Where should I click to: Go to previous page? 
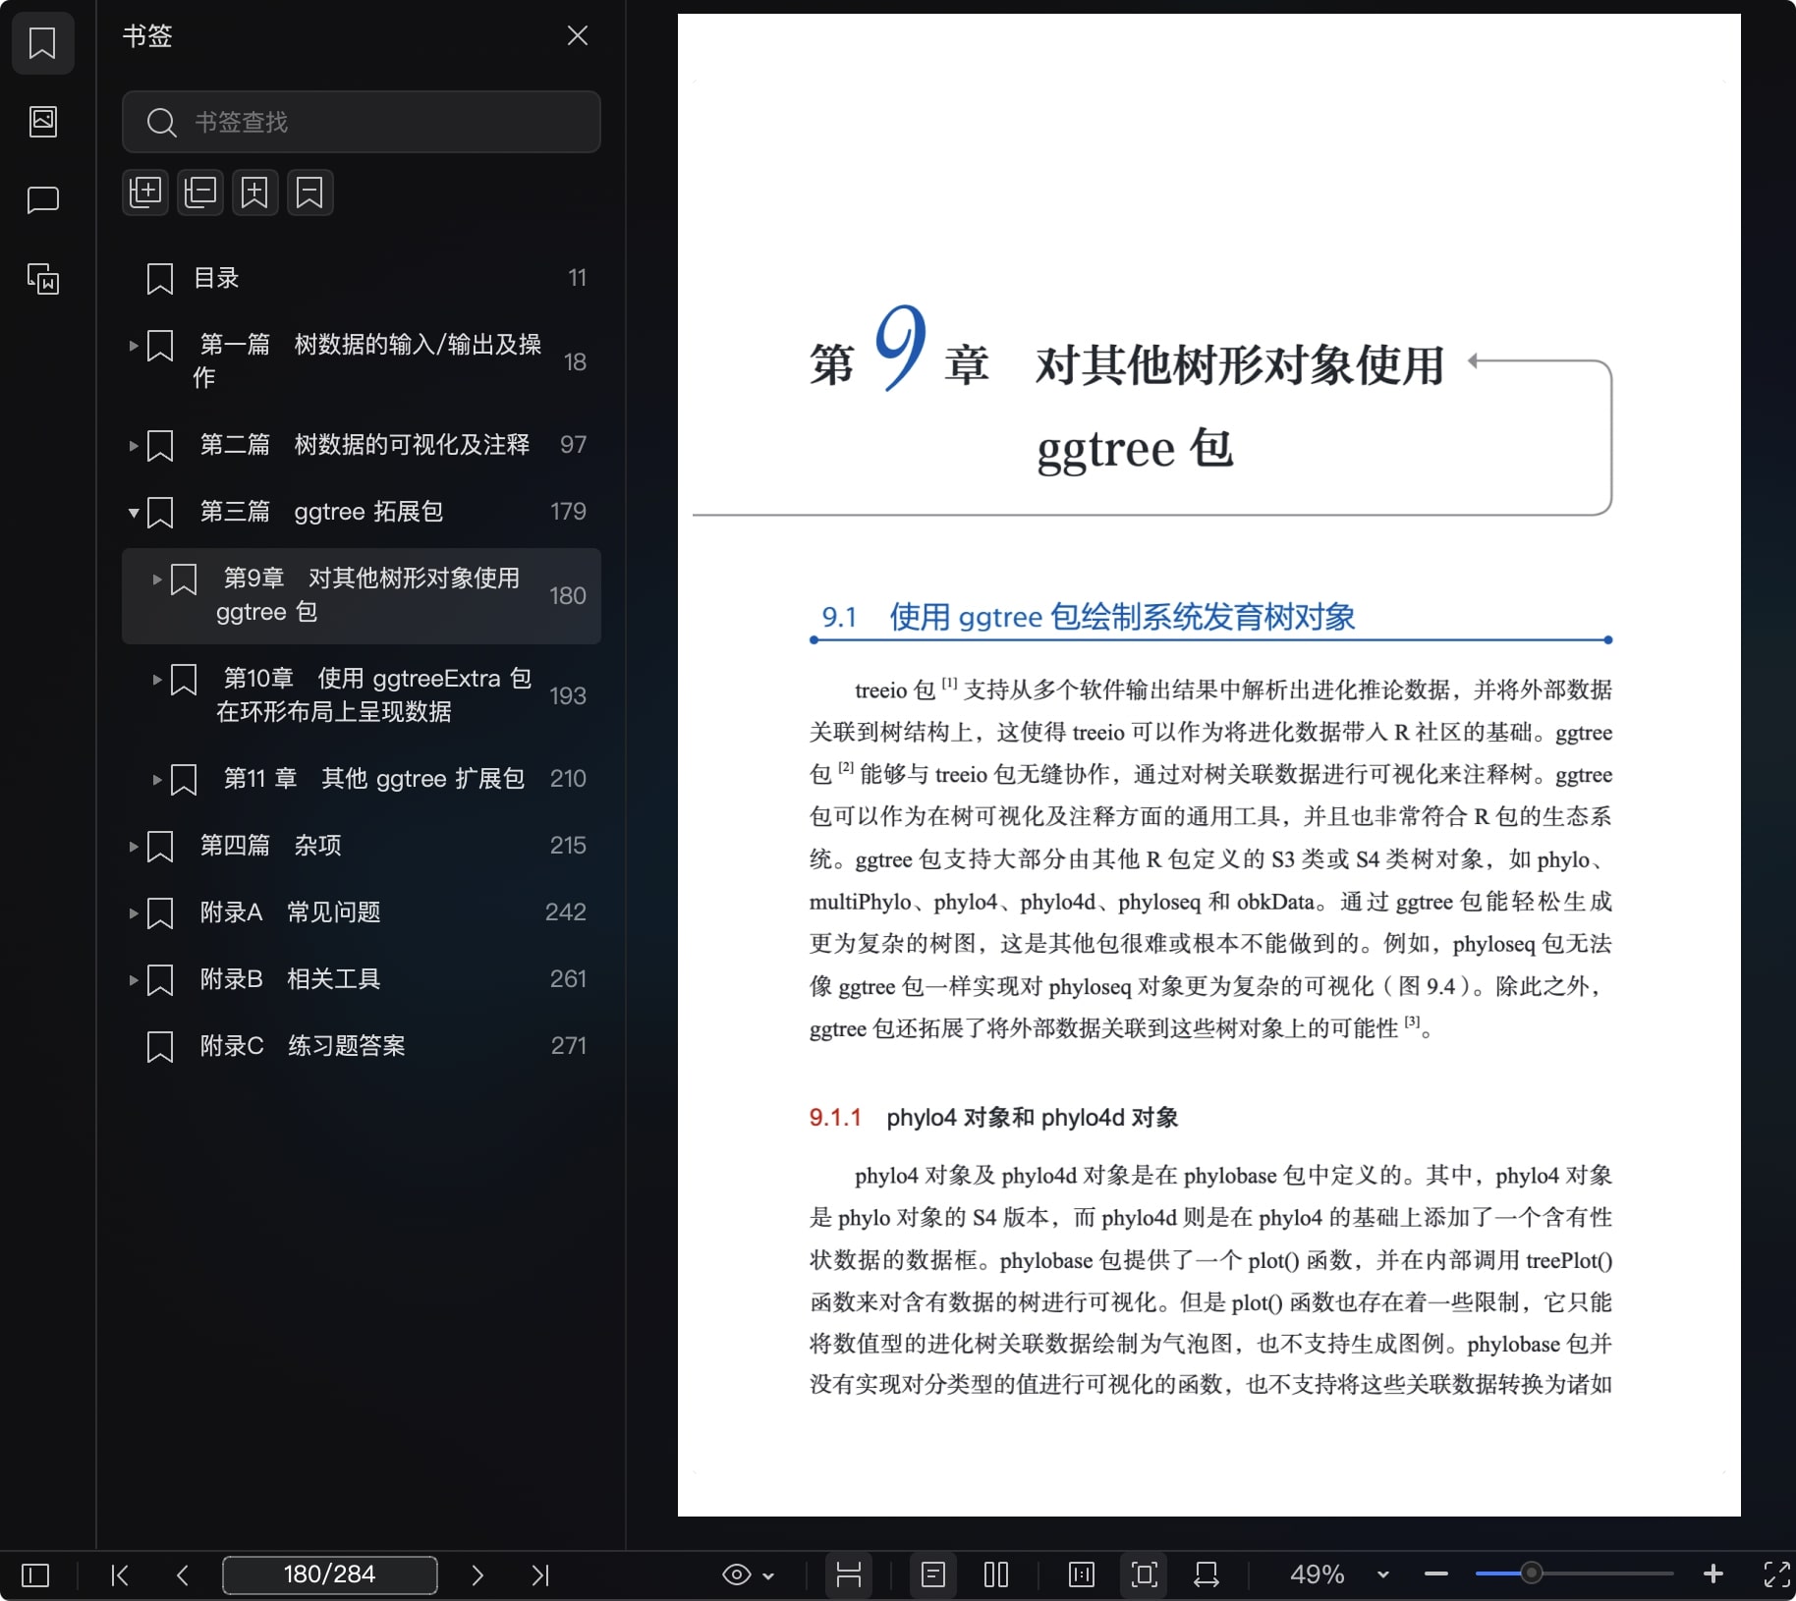(x=183, y=1575)
